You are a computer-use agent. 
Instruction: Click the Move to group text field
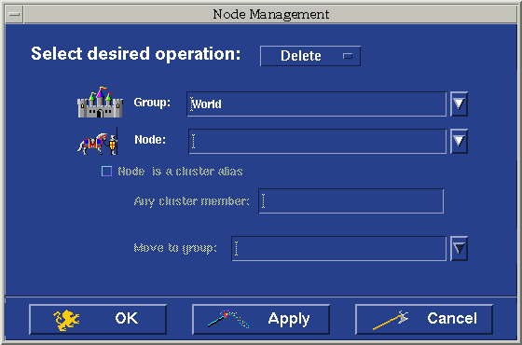tap(339, 248)
